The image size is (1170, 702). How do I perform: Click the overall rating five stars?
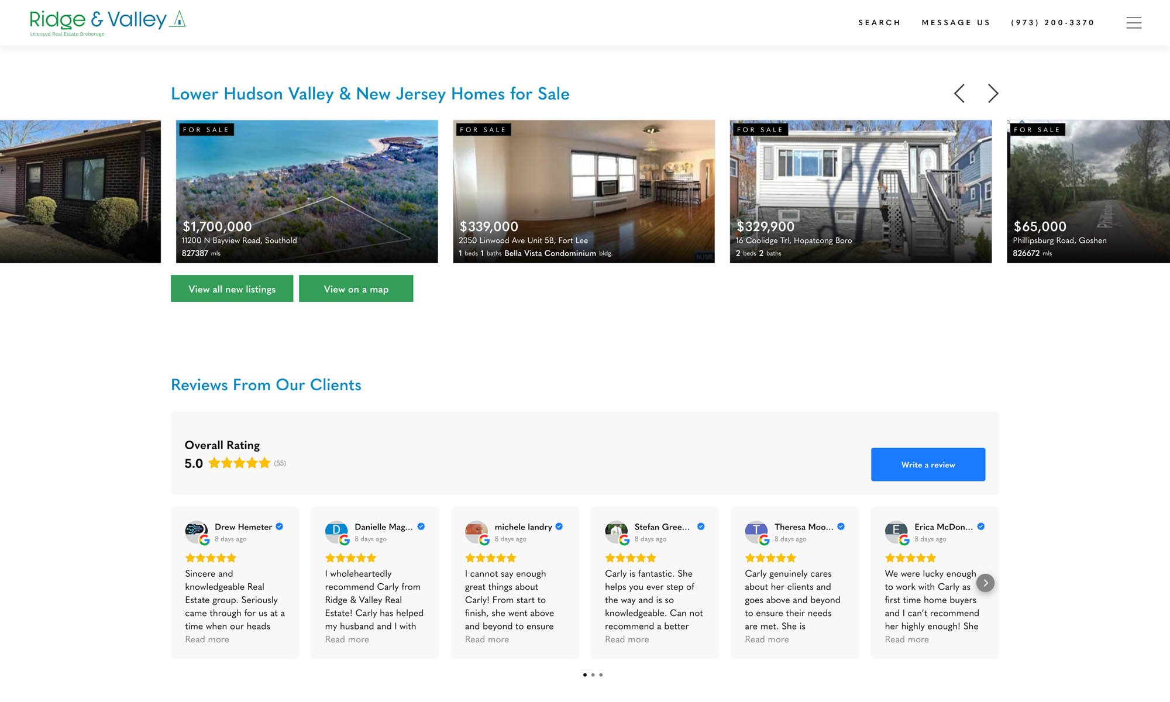click(239, 463)
